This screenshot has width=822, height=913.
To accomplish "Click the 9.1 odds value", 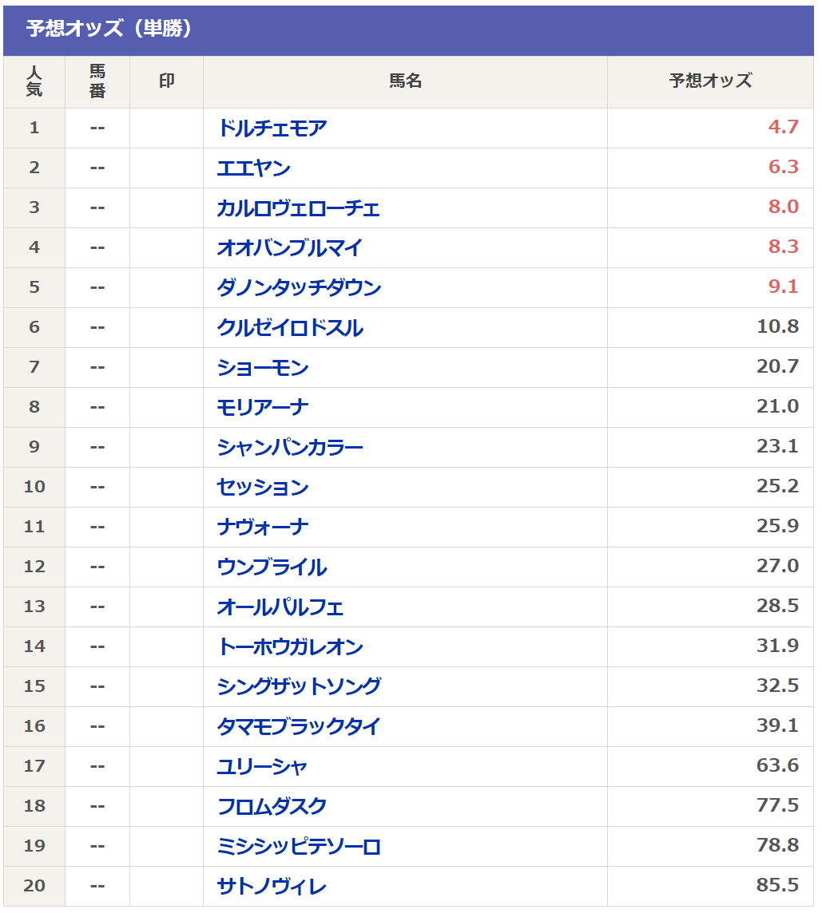I will coord(784,286).
